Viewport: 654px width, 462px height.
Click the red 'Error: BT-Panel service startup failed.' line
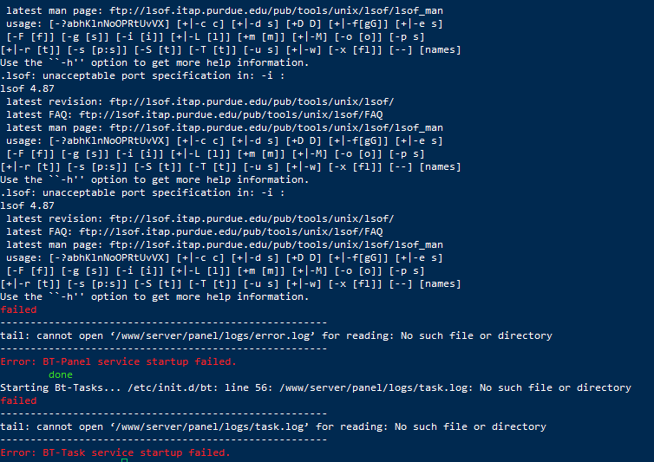(119, 361)
